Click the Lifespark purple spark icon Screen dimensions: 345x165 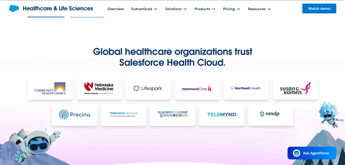point(136,88)
